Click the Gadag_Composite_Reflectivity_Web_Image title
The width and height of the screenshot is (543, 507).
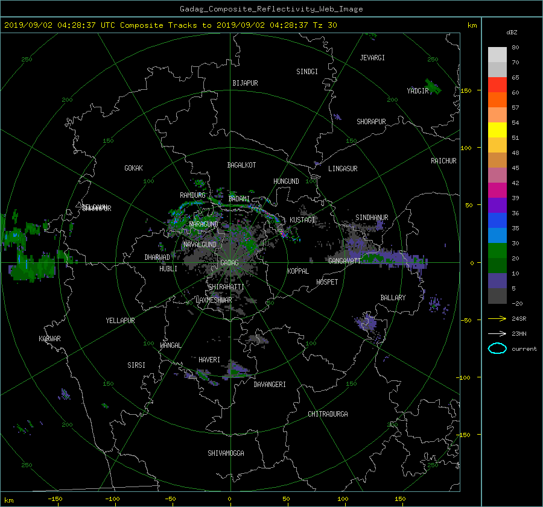pos(271,9)
